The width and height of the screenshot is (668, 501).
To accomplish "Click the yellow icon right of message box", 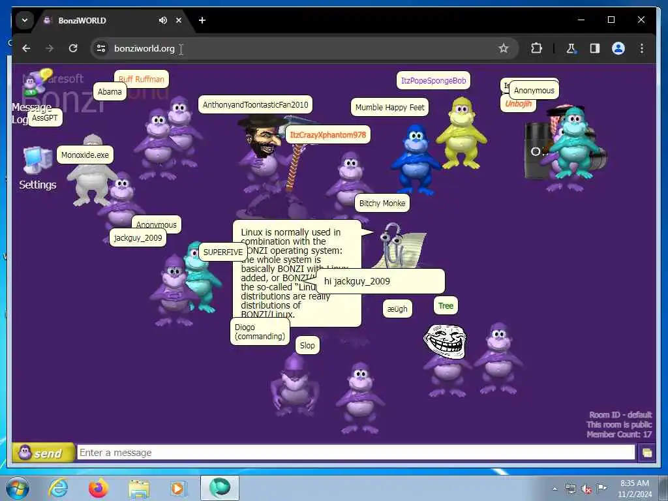I will [646, 453].
